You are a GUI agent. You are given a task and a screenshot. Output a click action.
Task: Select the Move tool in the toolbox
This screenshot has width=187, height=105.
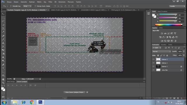(3, 14)
